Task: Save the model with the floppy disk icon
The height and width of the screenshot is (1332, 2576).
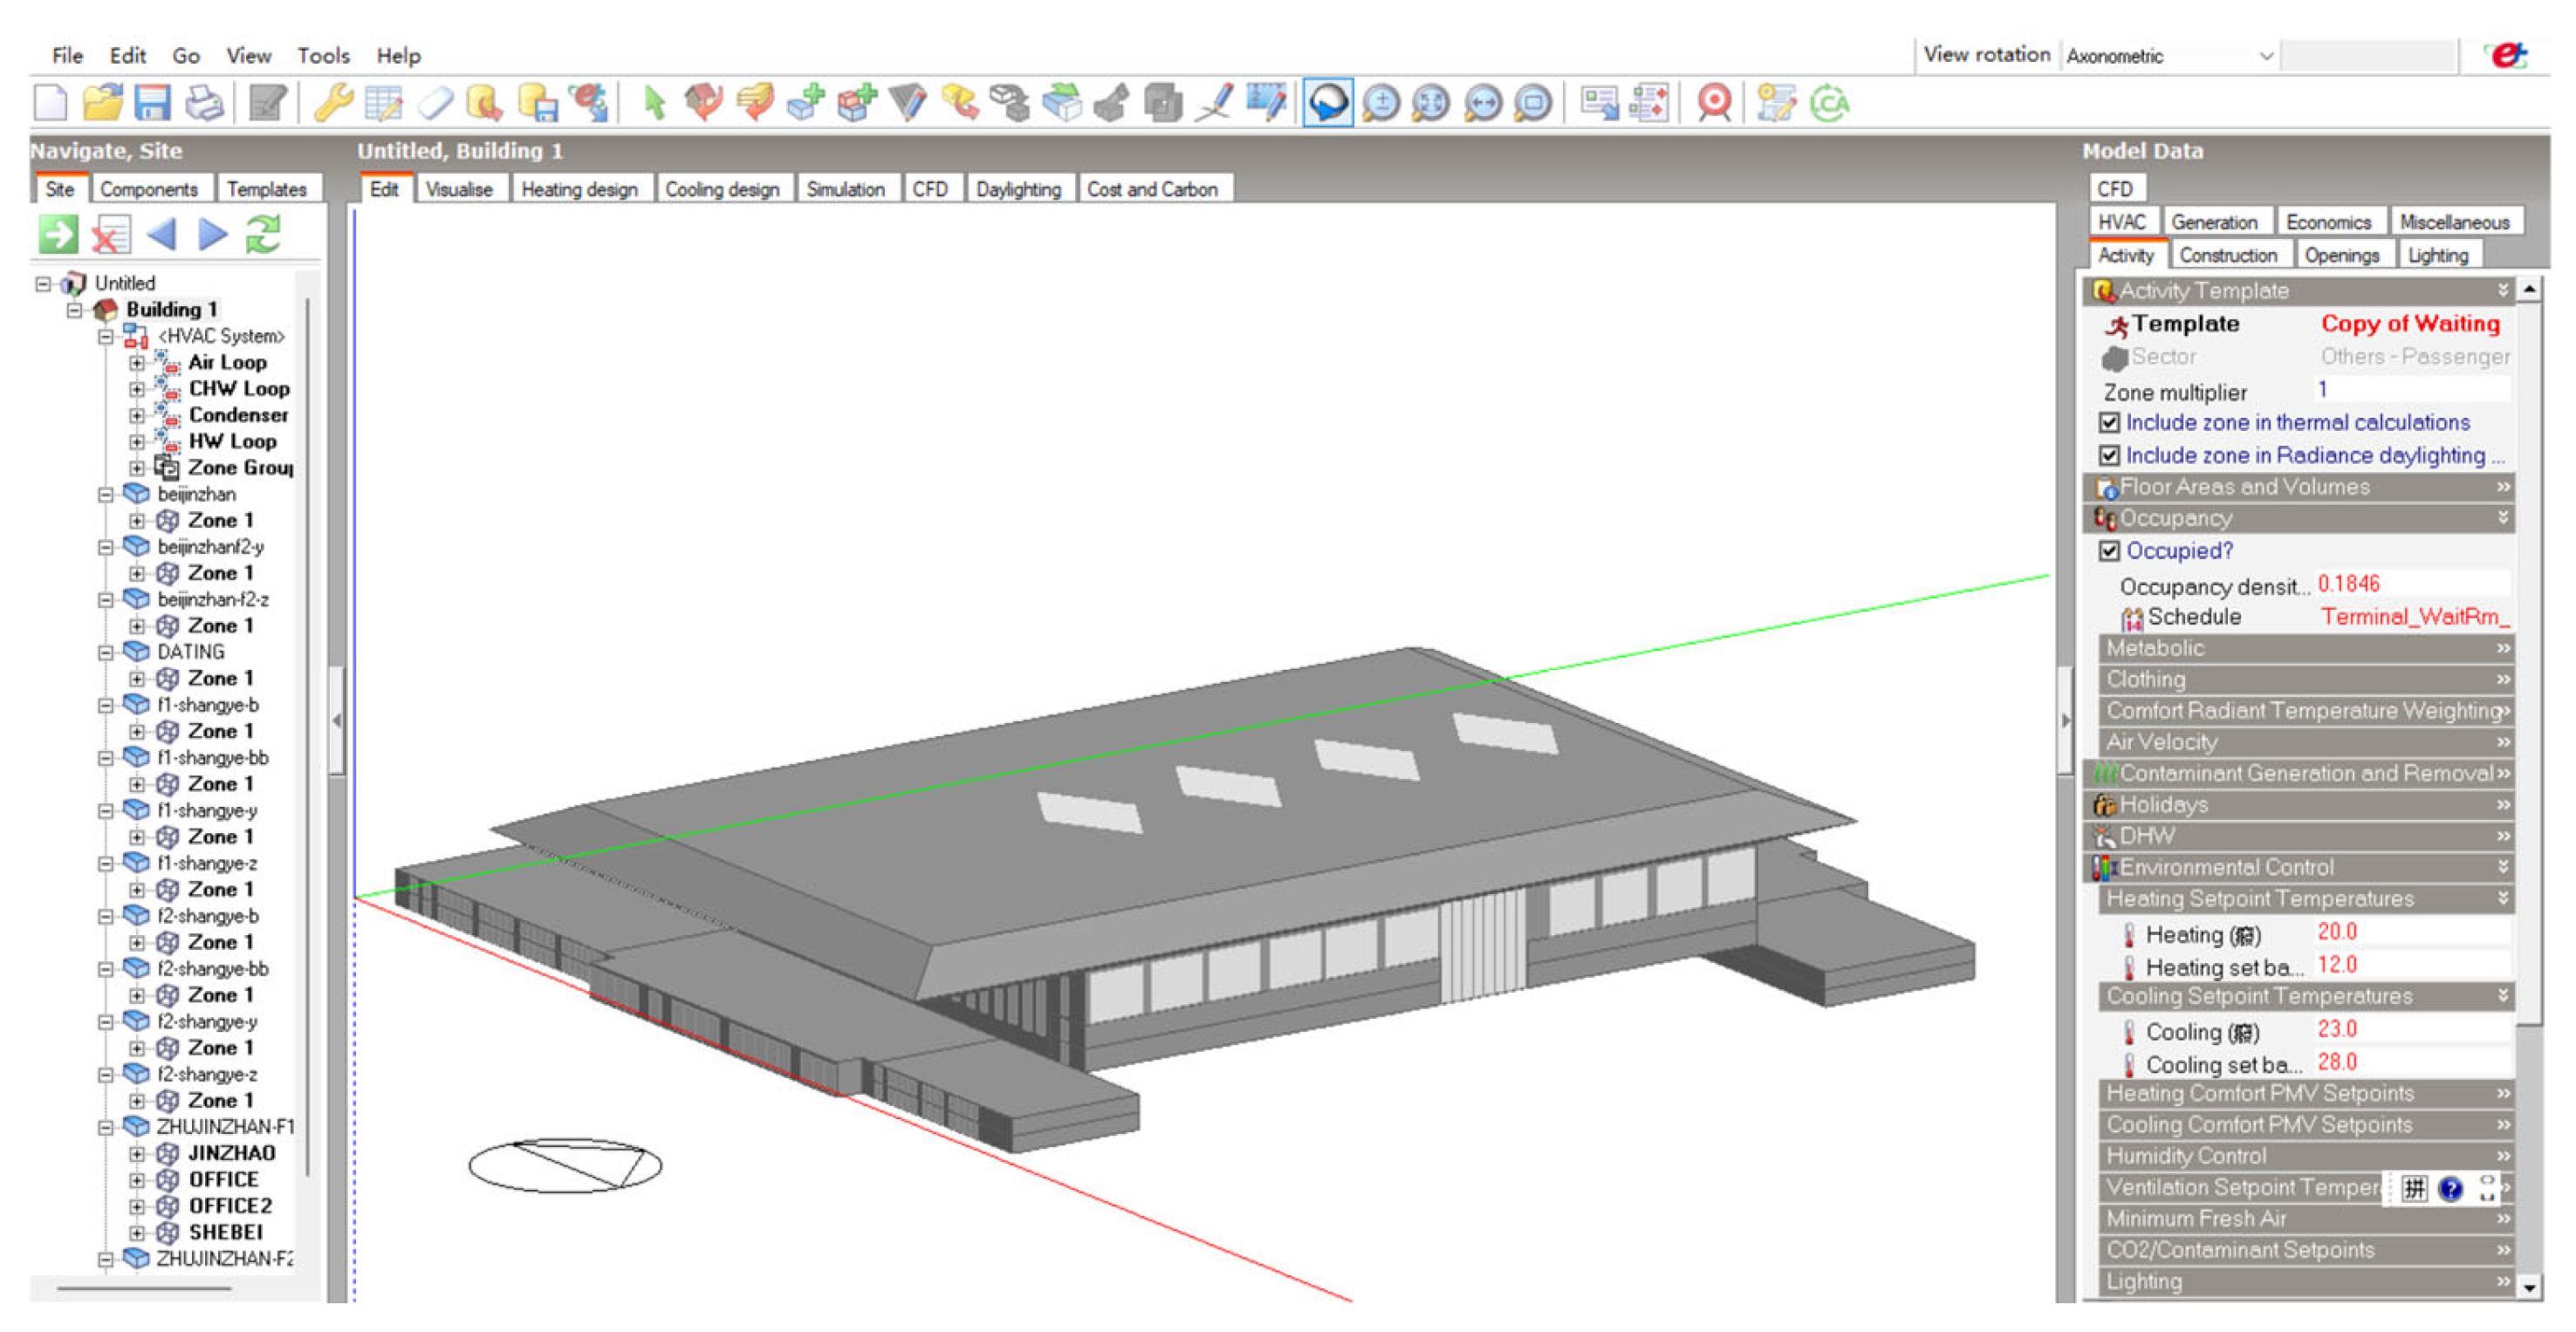Action: point(153,103)
